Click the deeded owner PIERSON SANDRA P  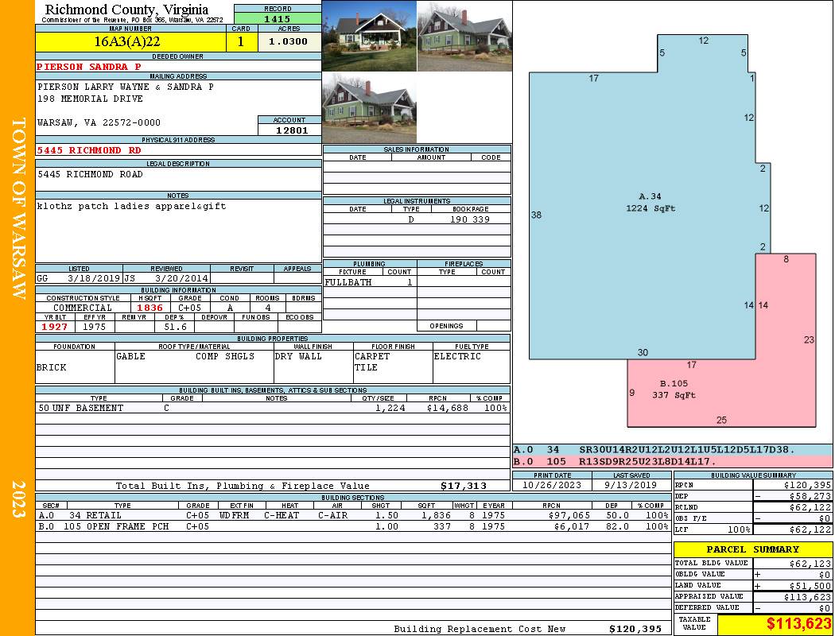point(89,67)
